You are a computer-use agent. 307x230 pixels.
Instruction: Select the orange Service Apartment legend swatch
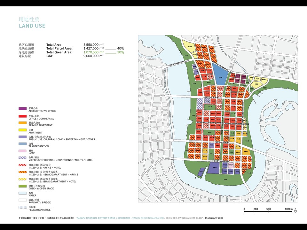[x=22, y=123]
